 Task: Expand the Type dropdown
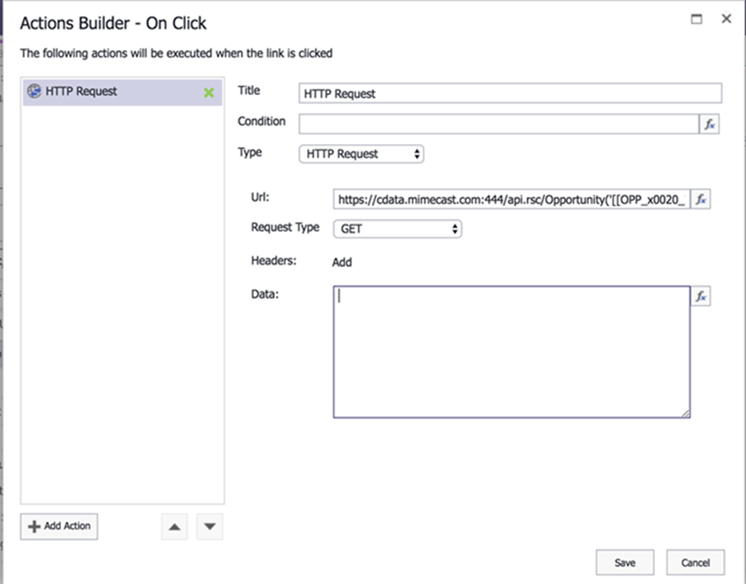point(361,154)
